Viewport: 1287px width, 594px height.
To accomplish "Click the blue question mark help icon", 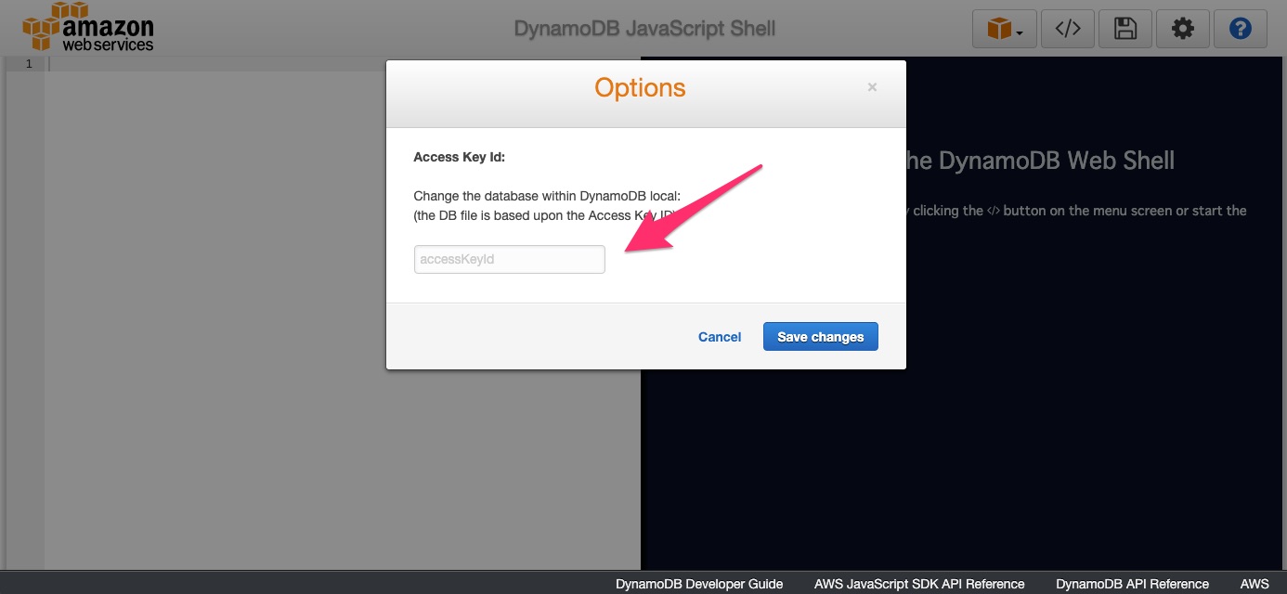I will 1240,29.
